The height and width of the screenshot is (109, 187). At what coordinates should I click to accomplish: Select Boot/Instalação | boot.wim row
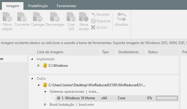click(72, 105)
